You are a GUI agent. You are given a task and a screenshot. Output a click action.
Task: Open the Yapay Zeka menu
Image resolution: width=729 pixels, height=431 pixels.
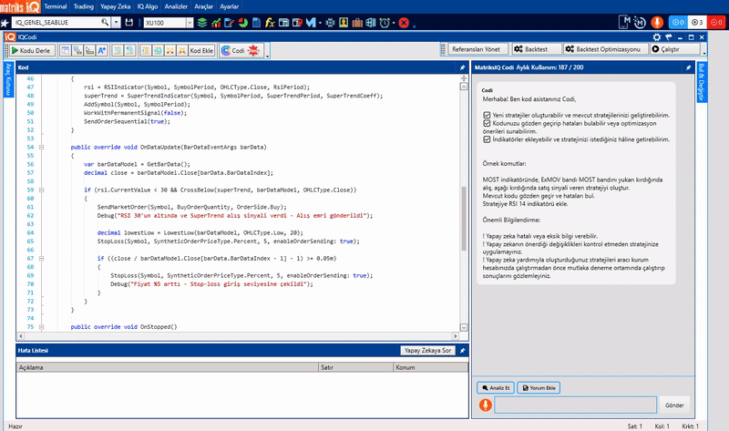click(x=116, y=6)
